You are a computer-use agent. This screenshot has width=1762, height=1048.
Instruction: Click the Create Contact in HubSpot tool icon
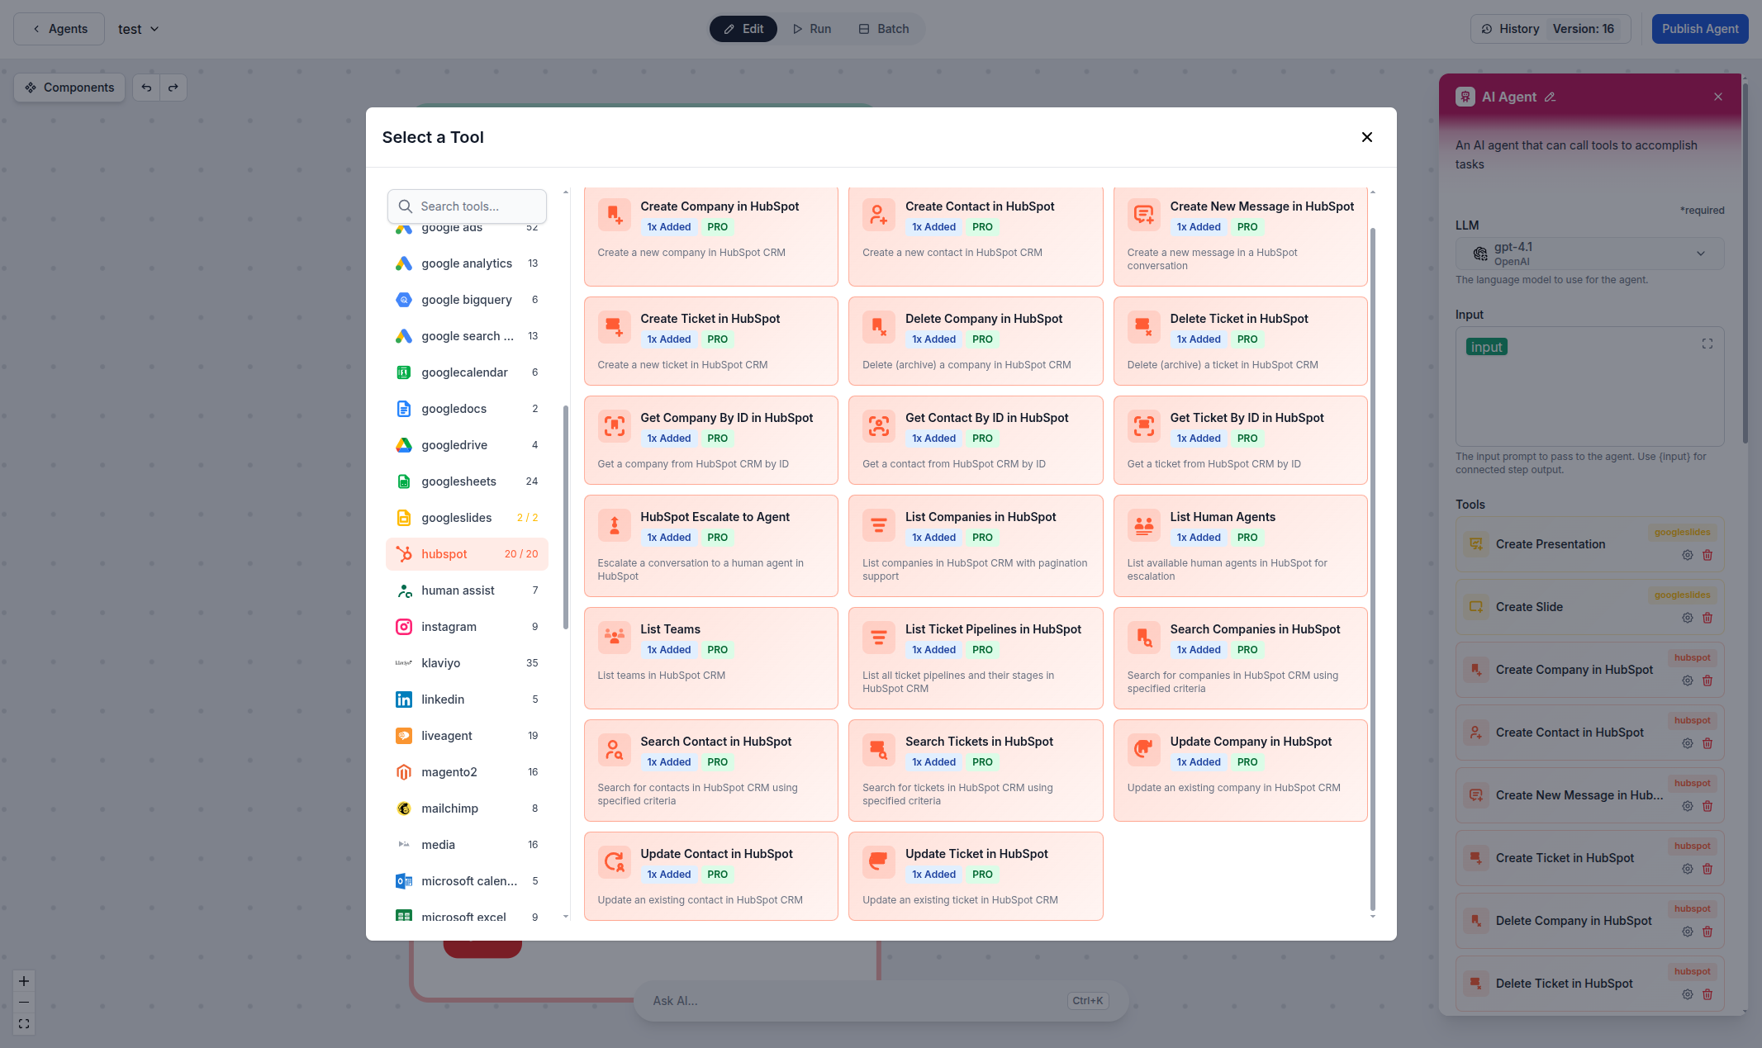click(878, 214)
